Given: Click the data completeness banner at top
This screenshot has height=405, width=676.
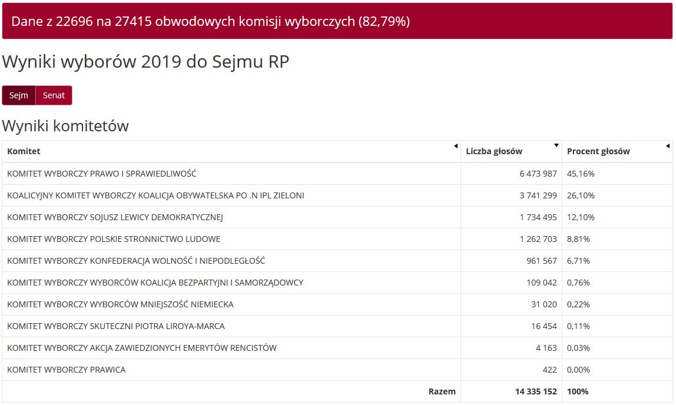Looking at the screenshot, I should point(337,21).
